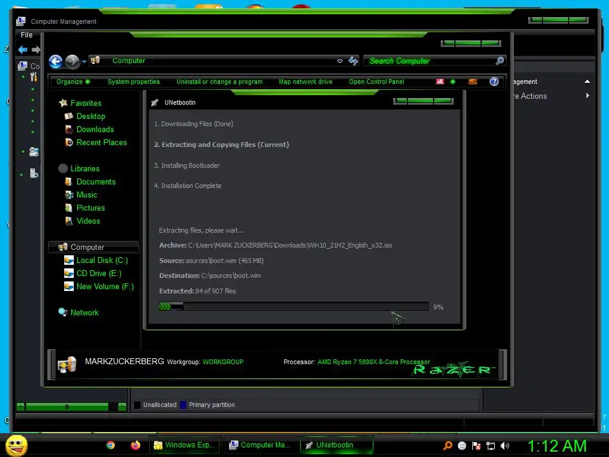Click Action Center flag tray icon
The image size is (609, 457).
point(476,446)
